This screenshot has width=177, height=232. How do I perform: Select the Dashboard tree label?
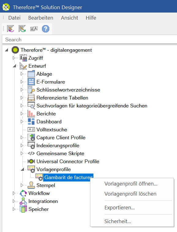[x=49, y=122]
